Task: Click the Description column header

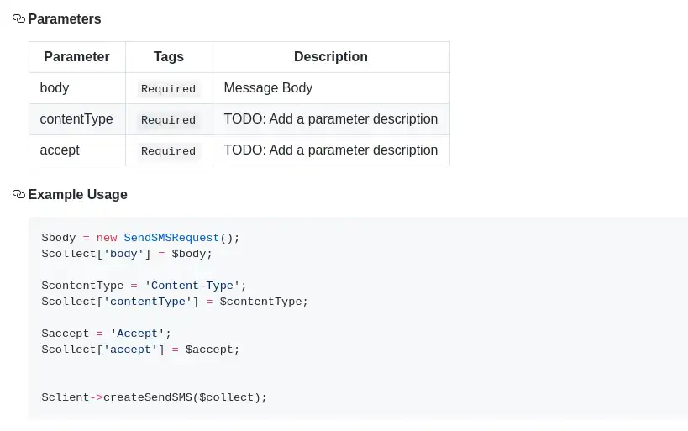Action: (x=330, y=57)
